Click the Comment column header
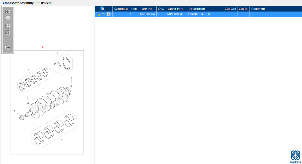 (276, 9)
